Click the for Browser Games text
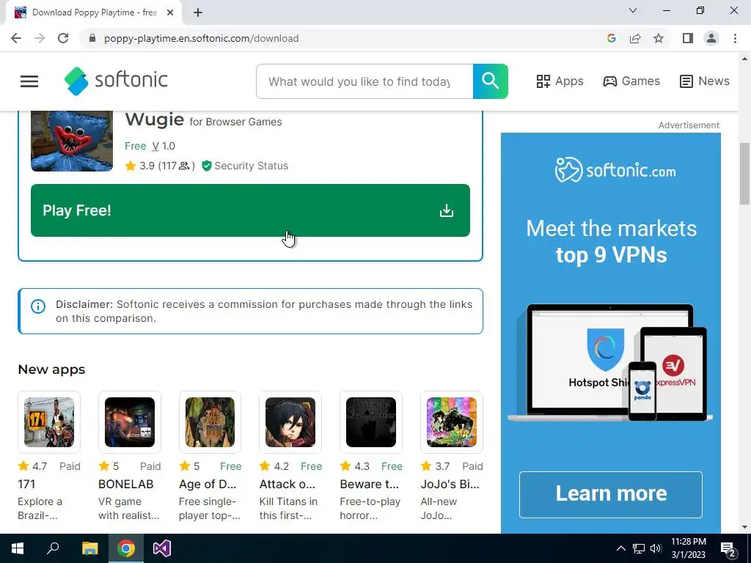The image size is (751, 563). point(235,122)
